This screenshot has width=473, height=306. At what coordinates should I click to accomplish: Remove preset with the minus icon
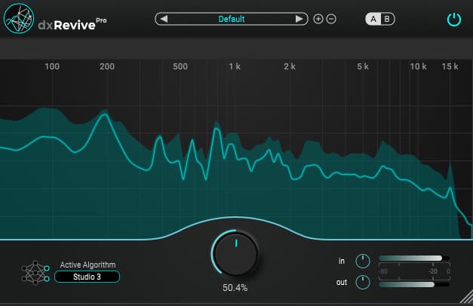point(331,19)
